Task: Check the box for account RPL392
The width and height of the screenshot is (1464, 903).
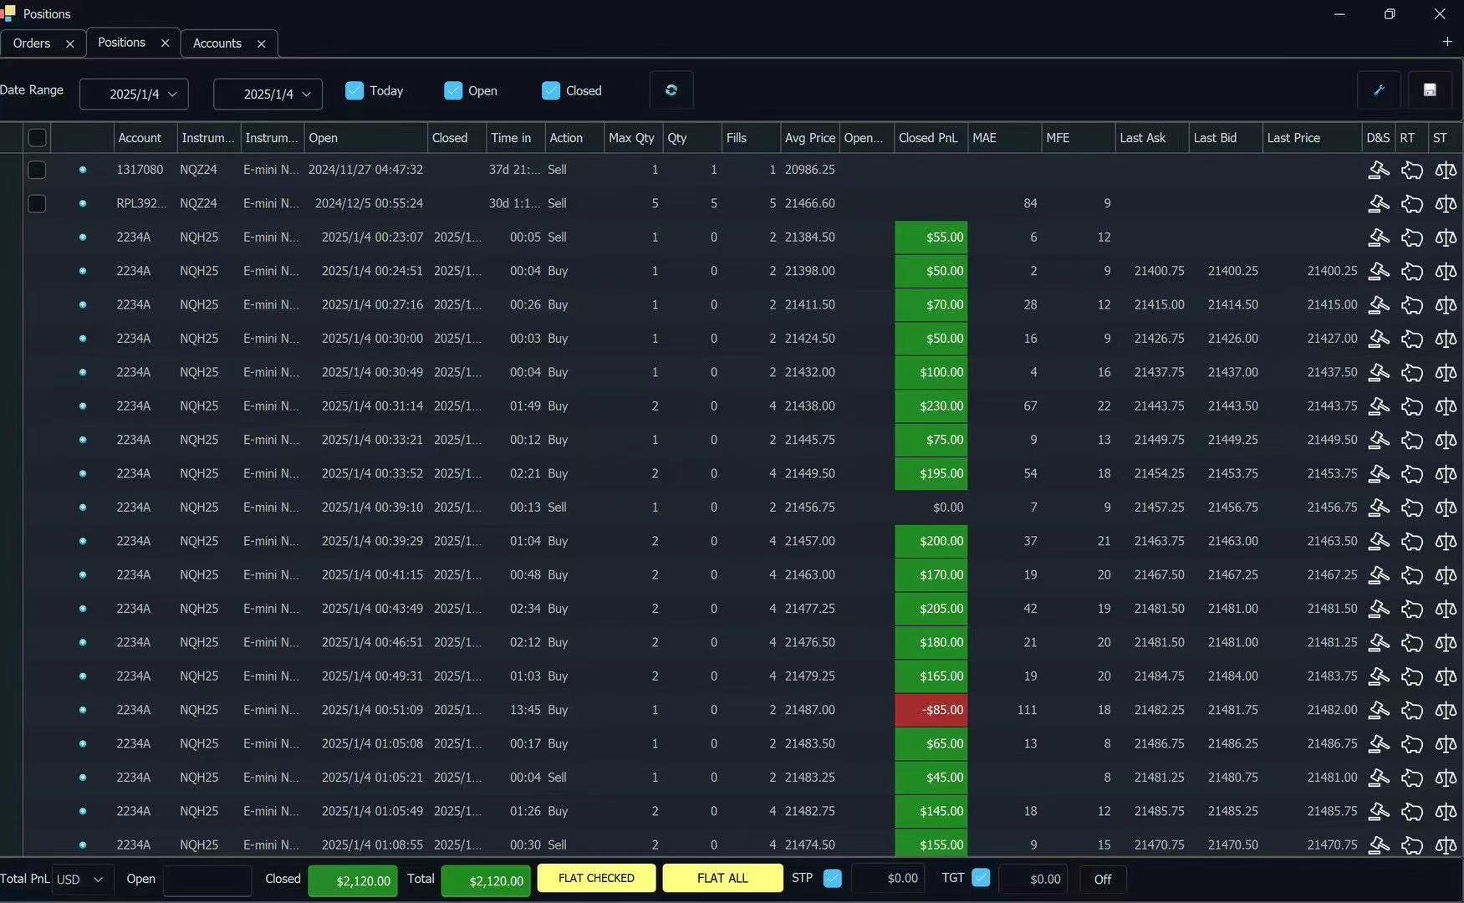Action: click(37, 203)
